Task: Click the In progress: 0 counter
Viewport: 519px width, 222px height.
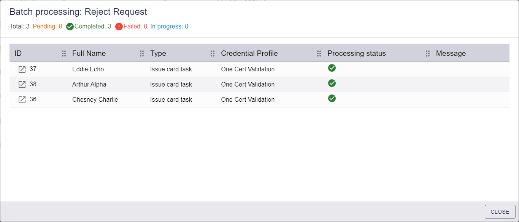Action: (x=169, y=27)
